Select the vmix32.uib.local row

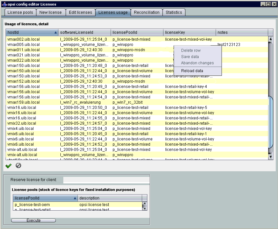pyautogui.click(x=137, y=123)
